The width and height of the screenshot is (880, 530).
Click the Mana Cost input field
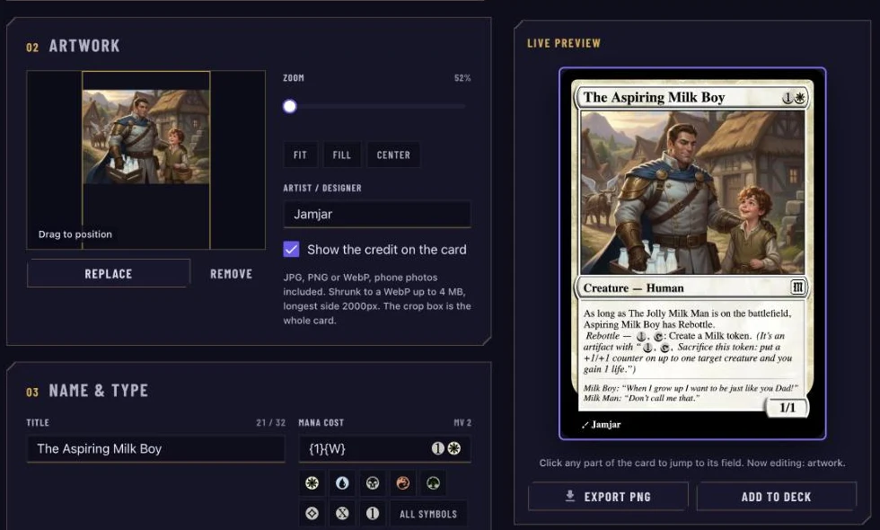coord(385,448)
